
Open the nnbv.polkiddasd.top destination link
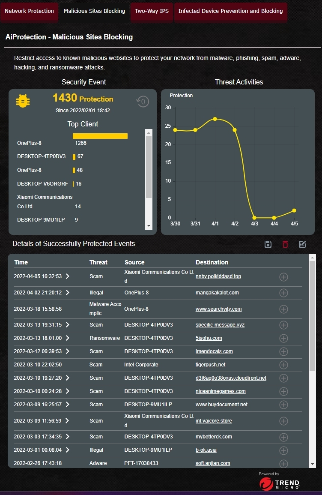point(218,276)
